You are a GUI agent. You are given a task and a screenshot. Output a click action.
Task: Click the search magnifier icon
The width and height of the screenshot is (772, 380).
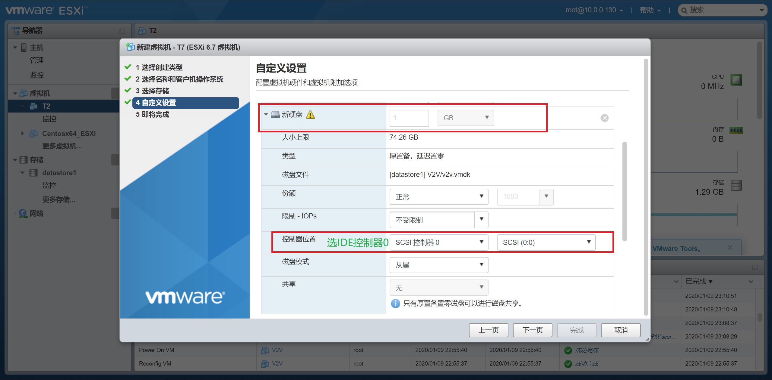(x=685, y=11)
